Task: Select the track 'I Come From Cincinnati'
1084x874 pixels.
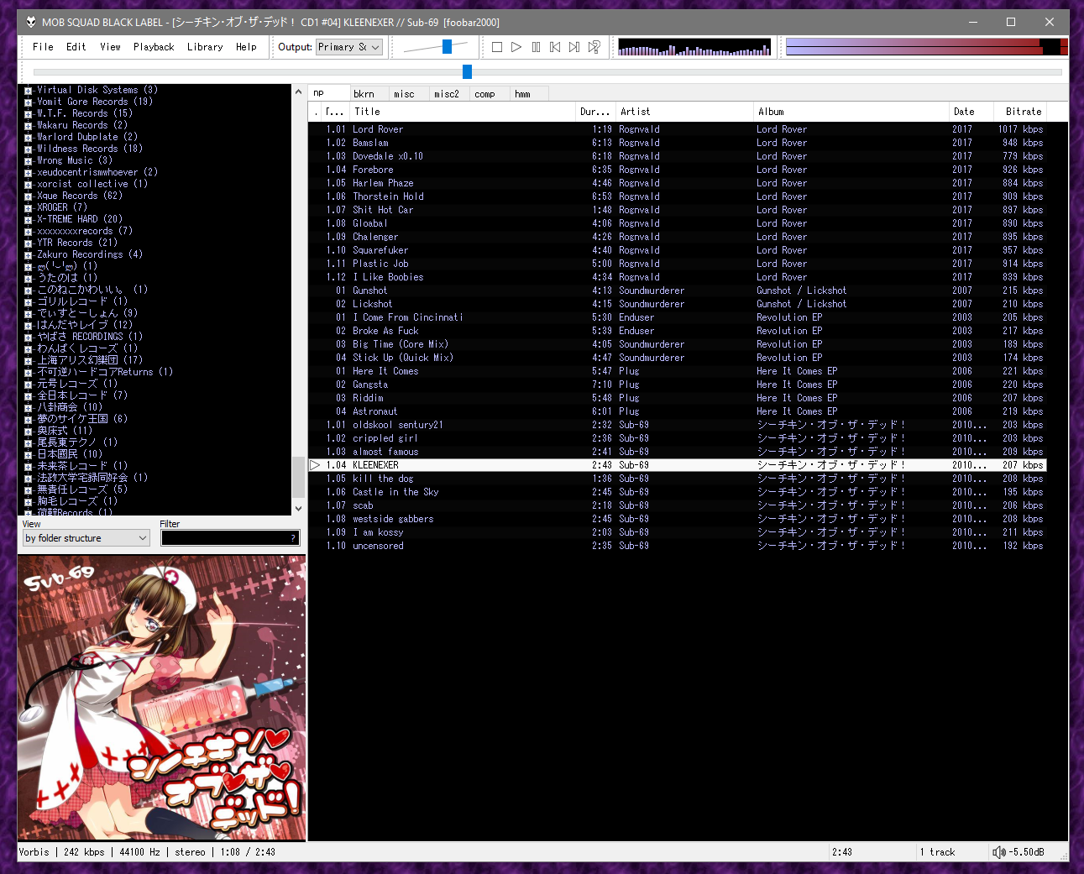Action: pos(677,317)
